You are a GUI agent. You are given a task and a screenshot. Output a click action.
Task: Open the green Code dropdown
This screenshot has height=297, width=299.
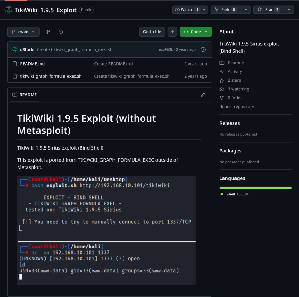point(196,32)
